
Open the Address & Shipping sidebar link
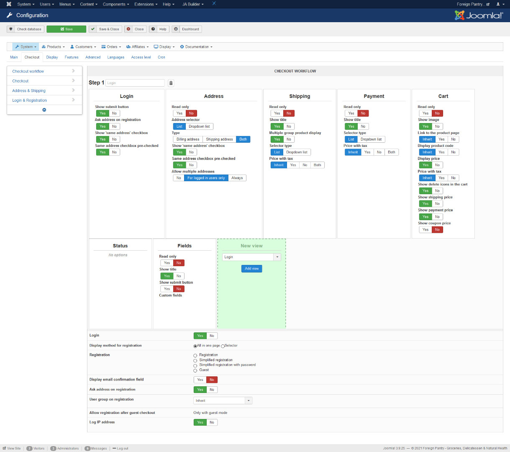[29, 91]
